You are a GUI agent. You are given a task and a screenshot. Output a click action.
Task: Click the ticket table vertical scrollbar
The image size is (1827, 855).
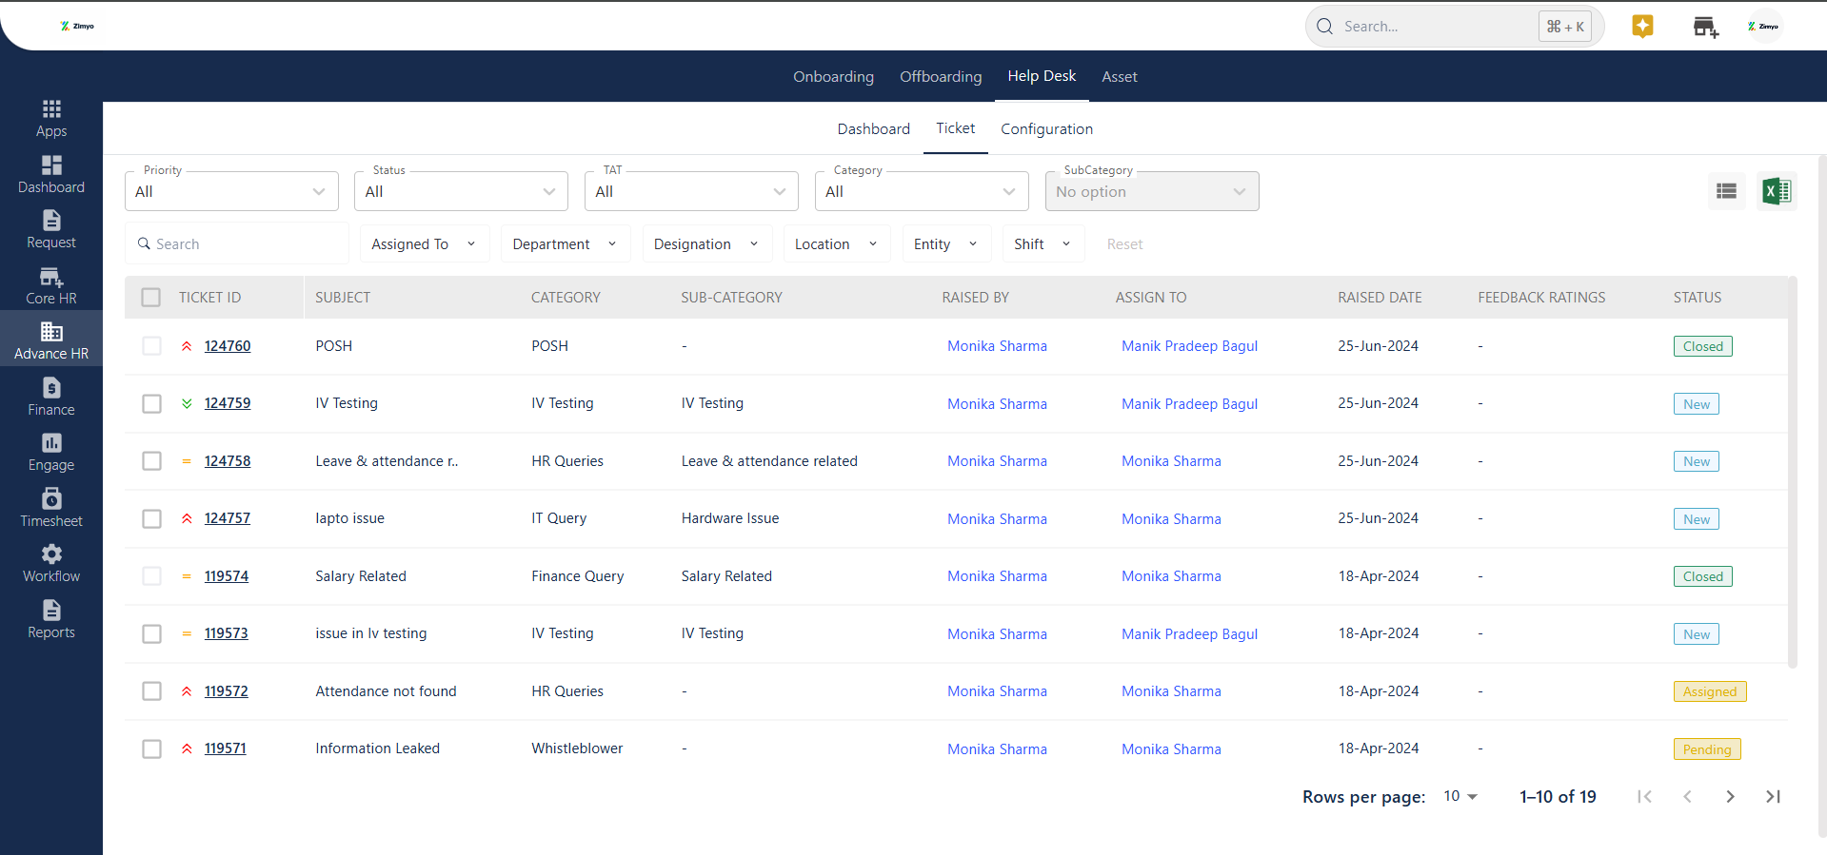1793,473
